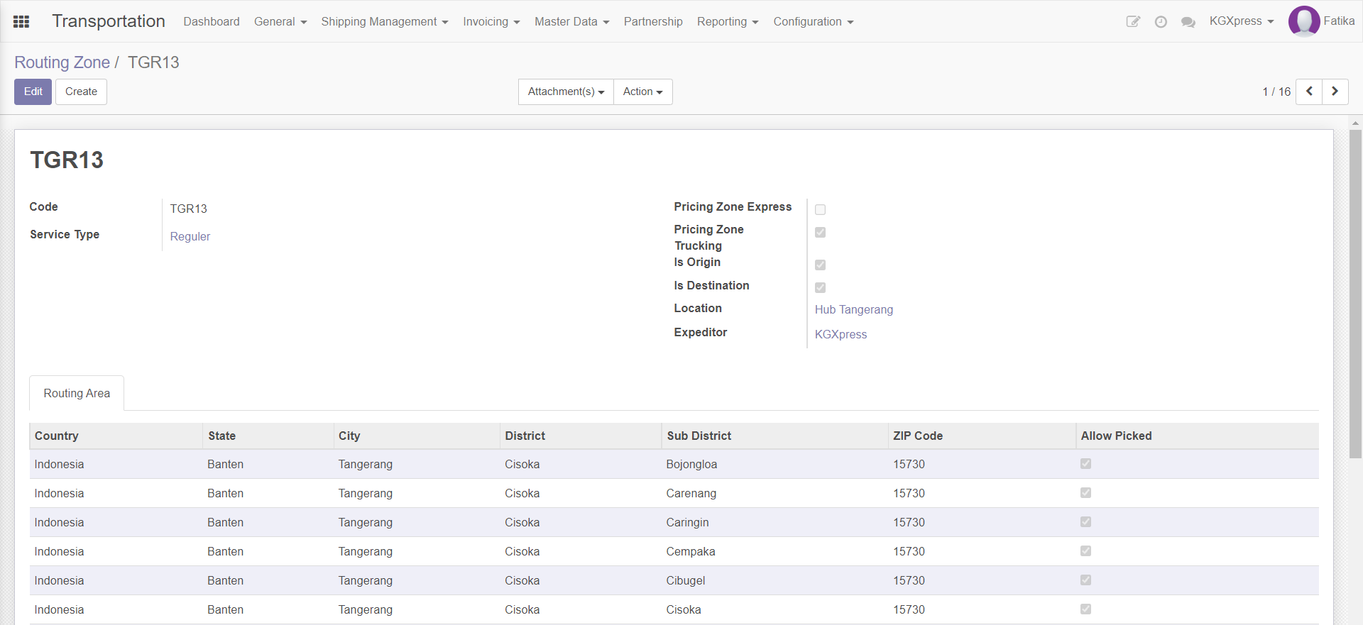This screenshot has width=1363, height=625.
Task: Toggle Allow Picked for Bojongloa row
Action: point(1085,463)
